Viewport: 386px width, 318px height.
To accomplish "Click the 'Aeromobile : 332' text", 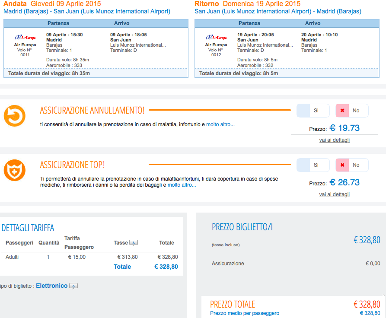I will [255, 66].
